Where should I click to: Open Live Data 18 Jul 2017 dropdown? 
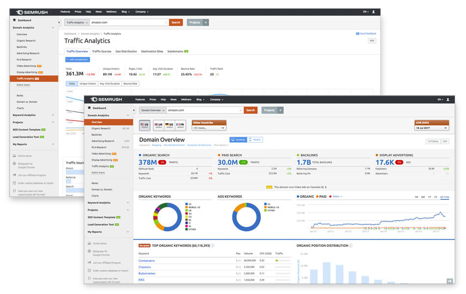pos(432,128)
